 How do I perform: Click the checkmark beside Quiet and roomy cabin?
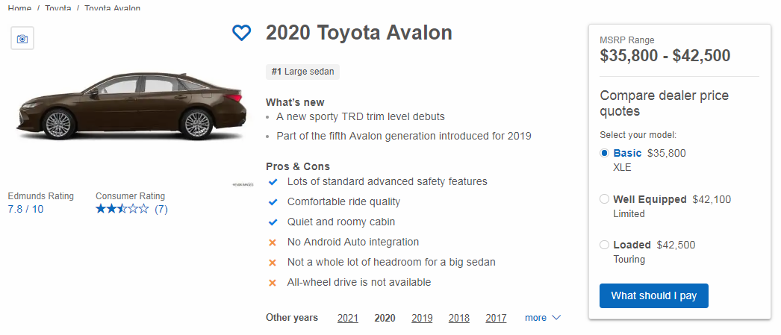pos(273,222)
